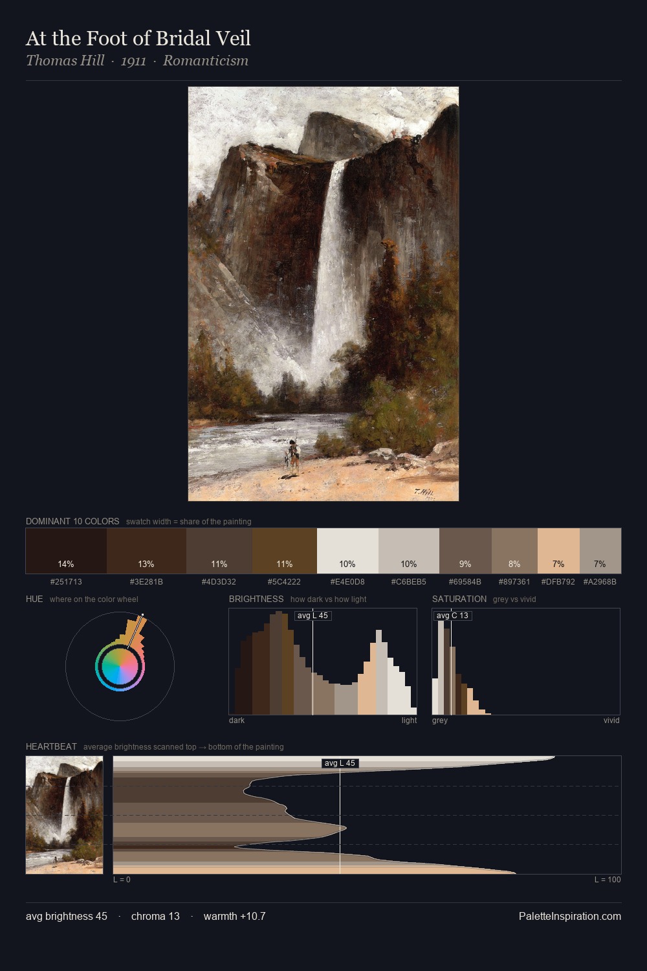
Task: Click the HUE section heading
Action: point(34,599)
